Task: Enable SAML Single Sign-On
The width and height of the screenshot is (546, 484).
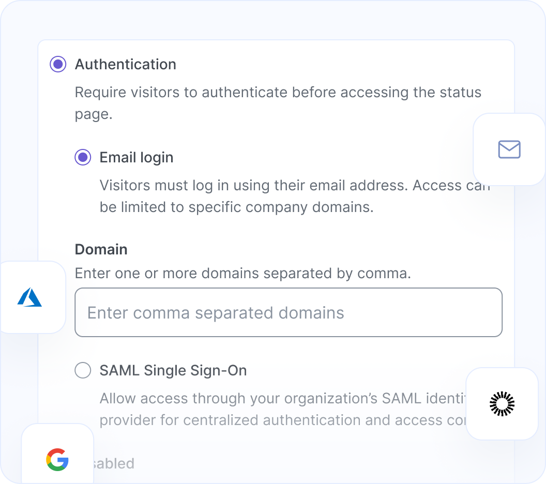Action: pyautogui.click(x=83, y=370)
